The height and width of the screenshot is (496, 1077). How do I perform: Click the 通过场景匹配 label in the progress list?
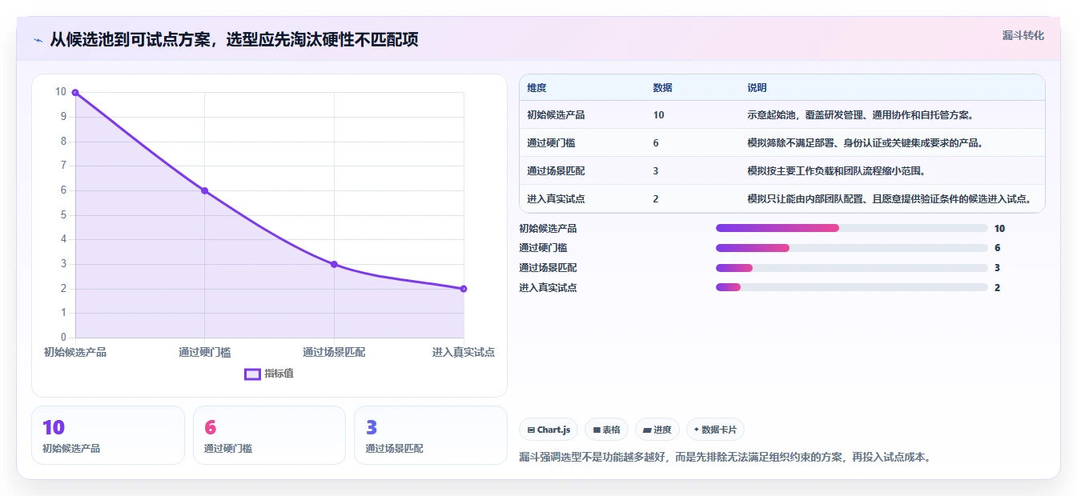(548, 268)
